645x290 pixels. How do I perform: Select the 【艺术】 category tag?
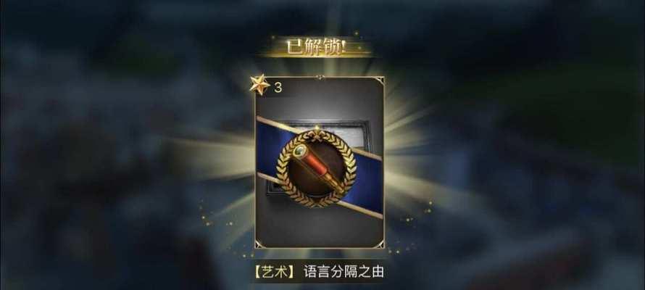275,271
